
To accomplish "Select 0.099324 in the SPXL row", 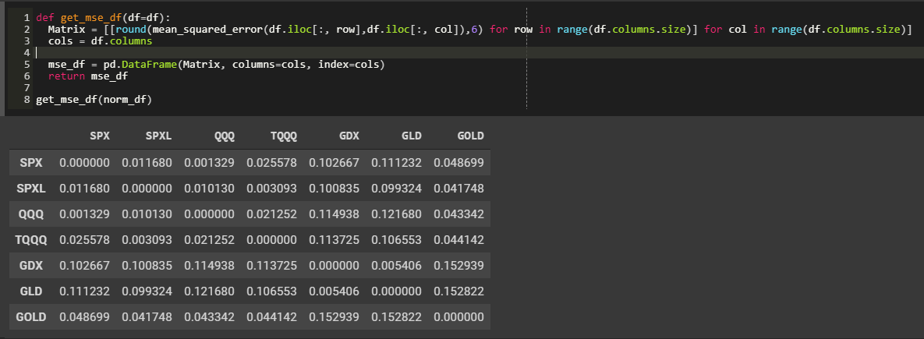I will [x=397, y=189].
